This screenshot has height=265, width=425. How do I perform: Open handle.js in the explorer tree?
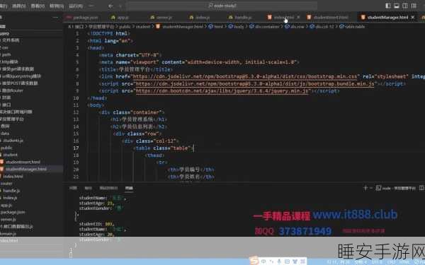pos(11,191)
